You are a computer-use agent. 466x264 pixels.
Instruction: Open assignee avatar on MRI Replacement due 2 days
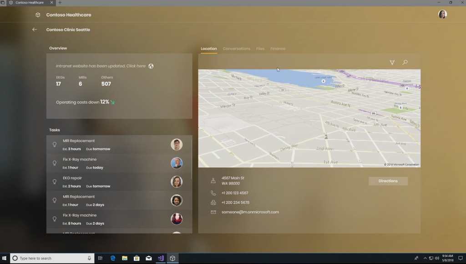[177, 200]
